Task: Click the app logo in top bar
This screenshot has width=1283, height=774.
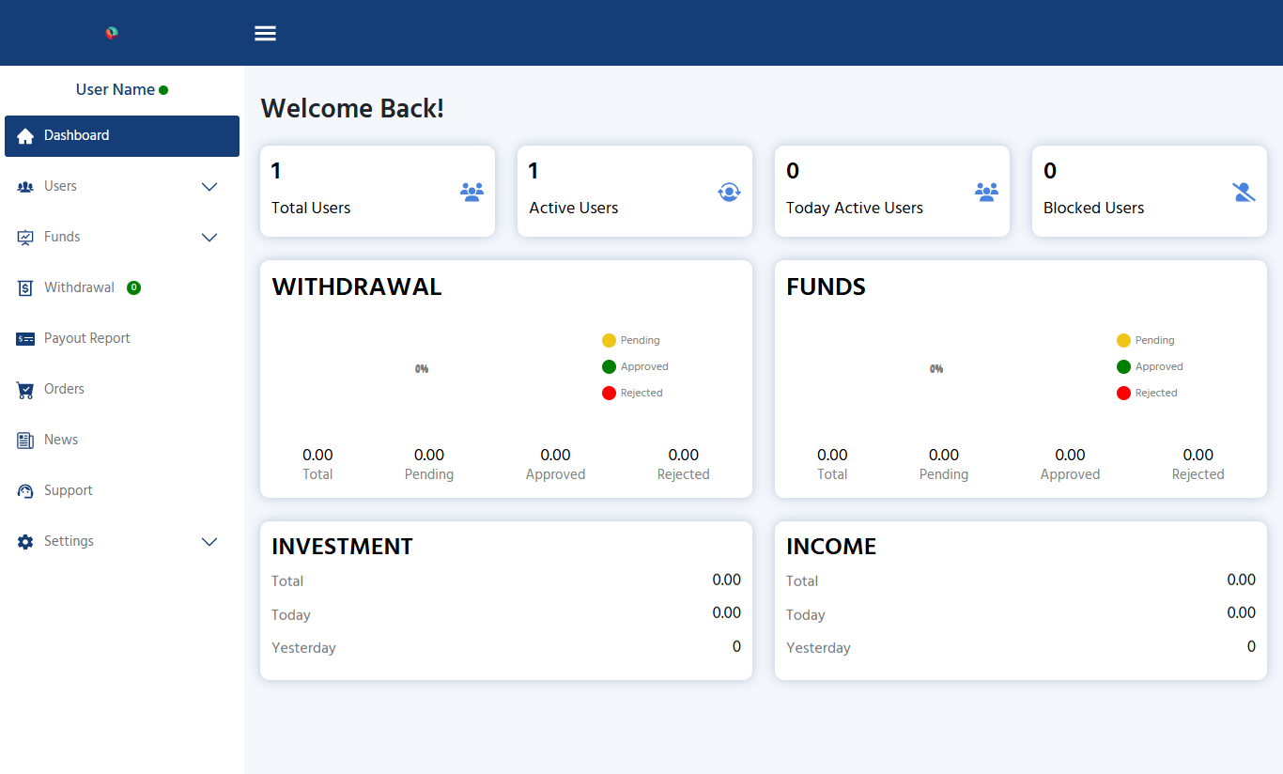Action: pos(112,33)
